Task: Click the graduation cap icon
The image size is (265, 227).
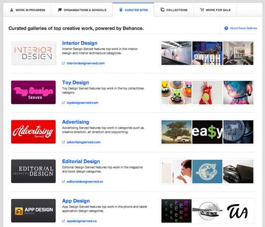Action: click(60, 10)
